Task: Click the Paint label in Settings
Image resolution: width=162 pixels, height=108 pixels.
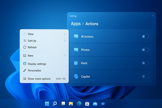Action: [84, 63]
